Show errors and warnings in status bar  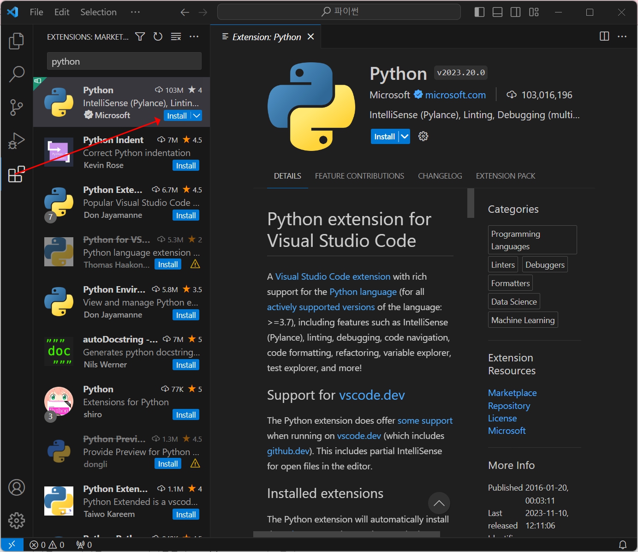pos(47,545)
